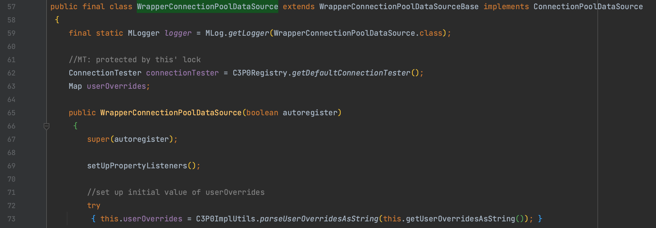The height and width of the screenshot is (228, 656).
Task: Click the 'try' keyword on line 72
Action: tap(94, 206)
